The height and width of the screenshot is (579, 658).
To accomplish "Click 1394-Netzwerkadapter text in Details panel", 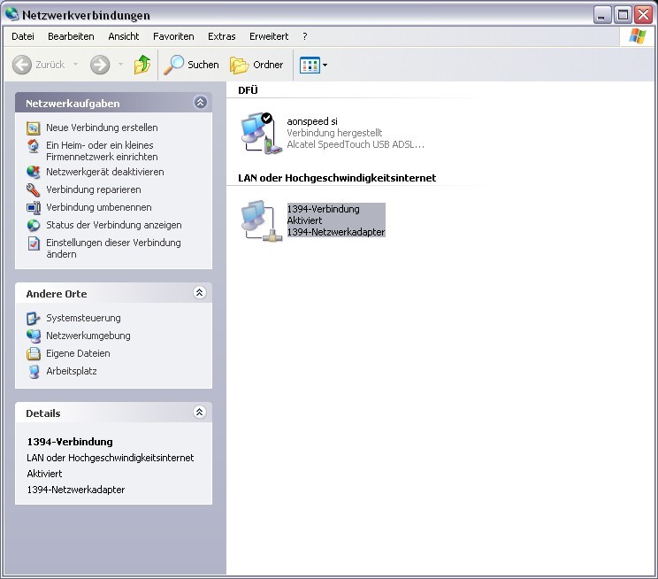I will tap(76, 490).
